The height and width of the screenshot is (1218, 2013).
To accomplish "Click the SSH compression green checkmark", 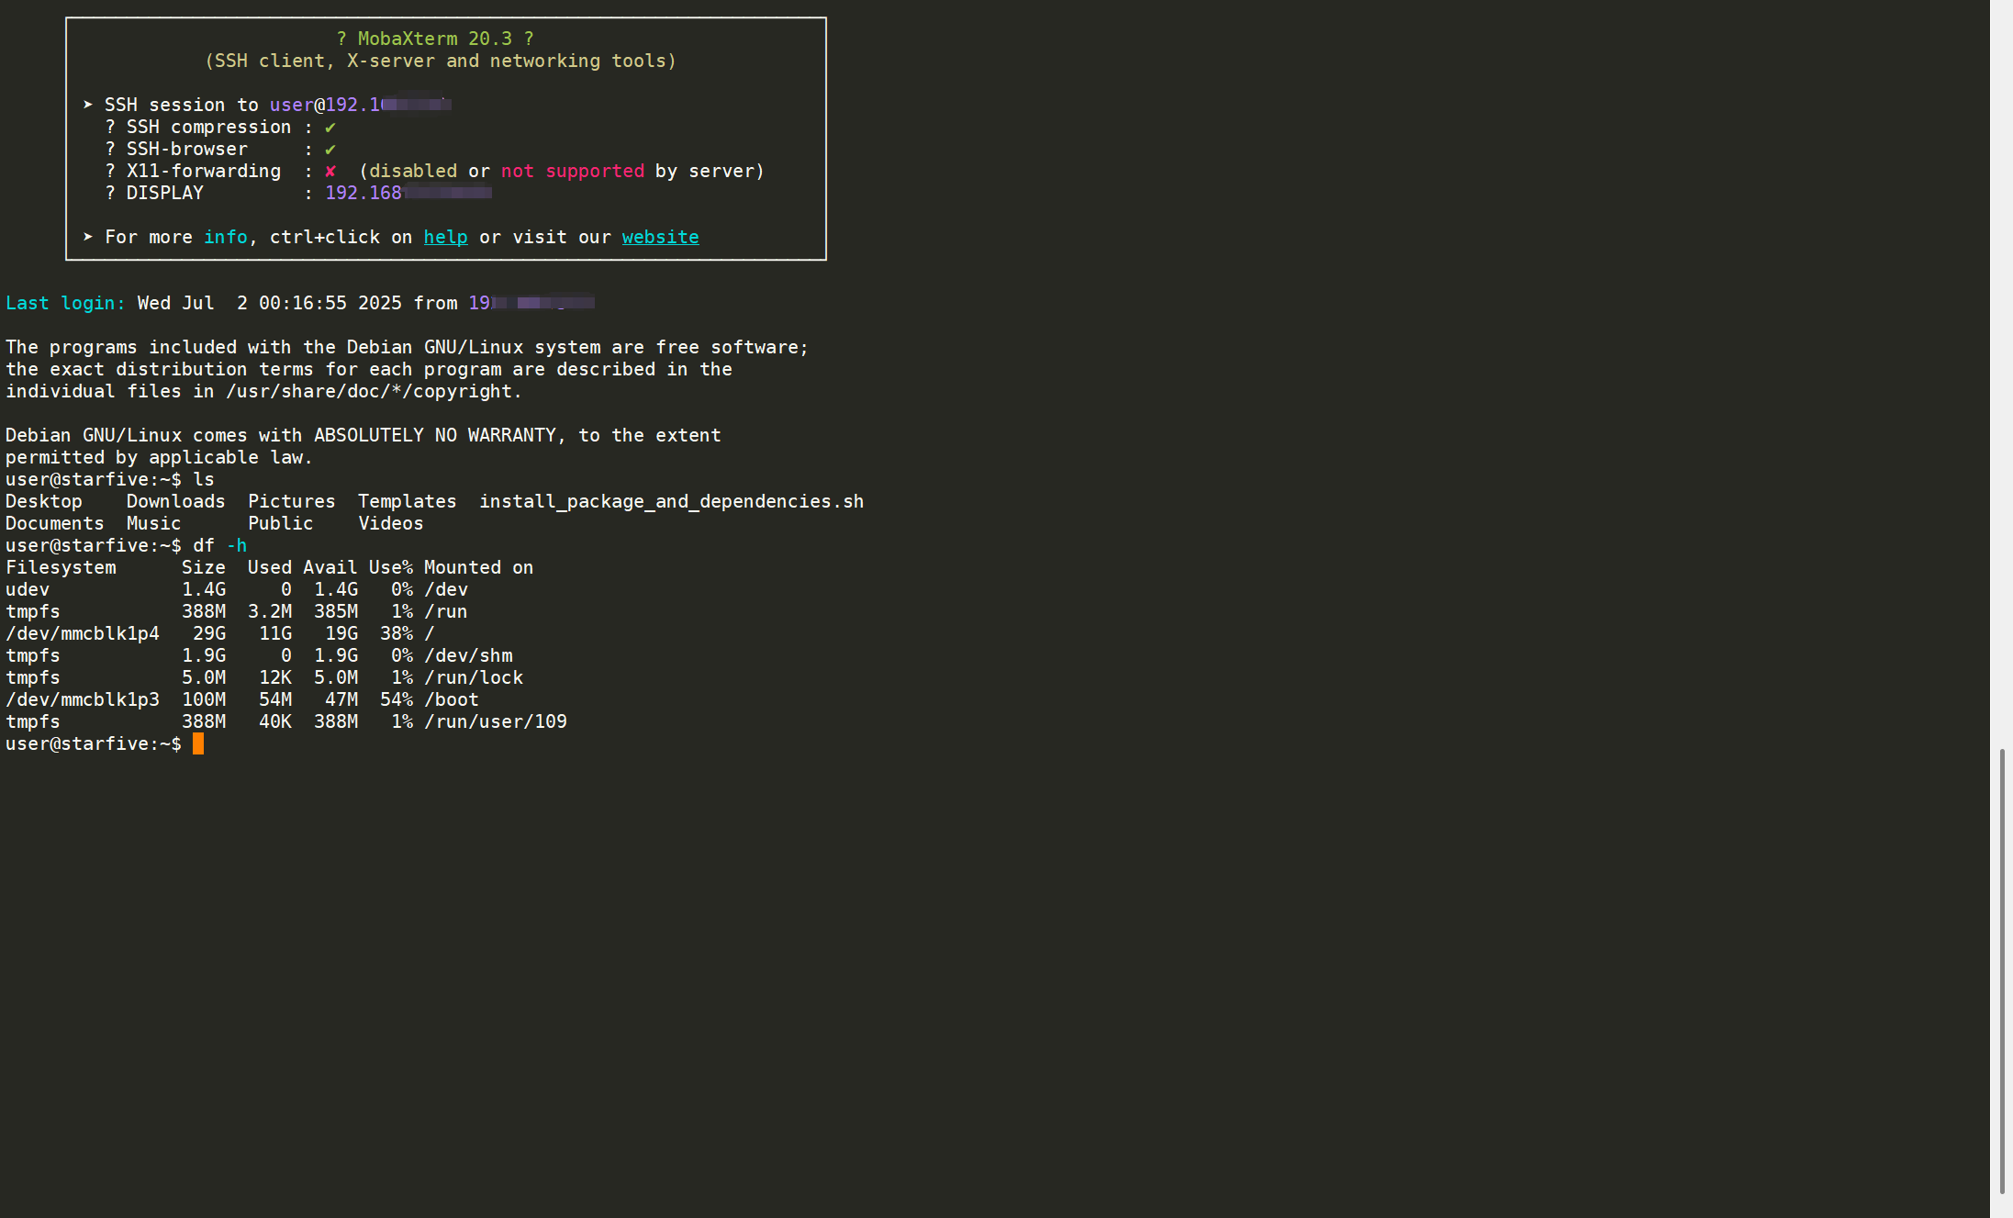I will click(x=330, y=128).
